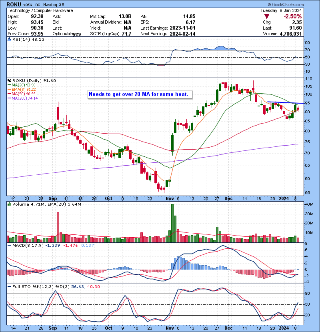Click the tallest green volume bar in November

pos(172,223)
